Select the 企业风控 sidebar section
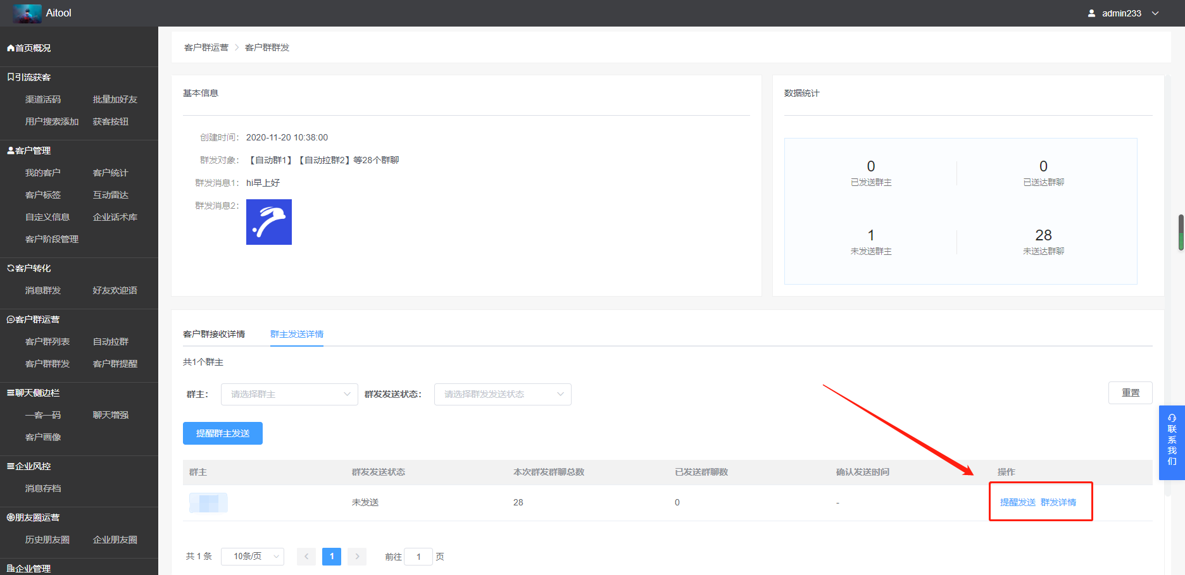 click(x=29, y=466)
